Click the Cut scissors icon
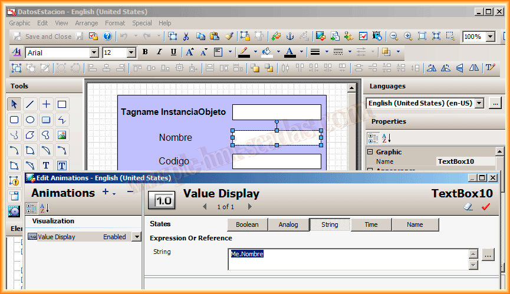 point(186,37)
